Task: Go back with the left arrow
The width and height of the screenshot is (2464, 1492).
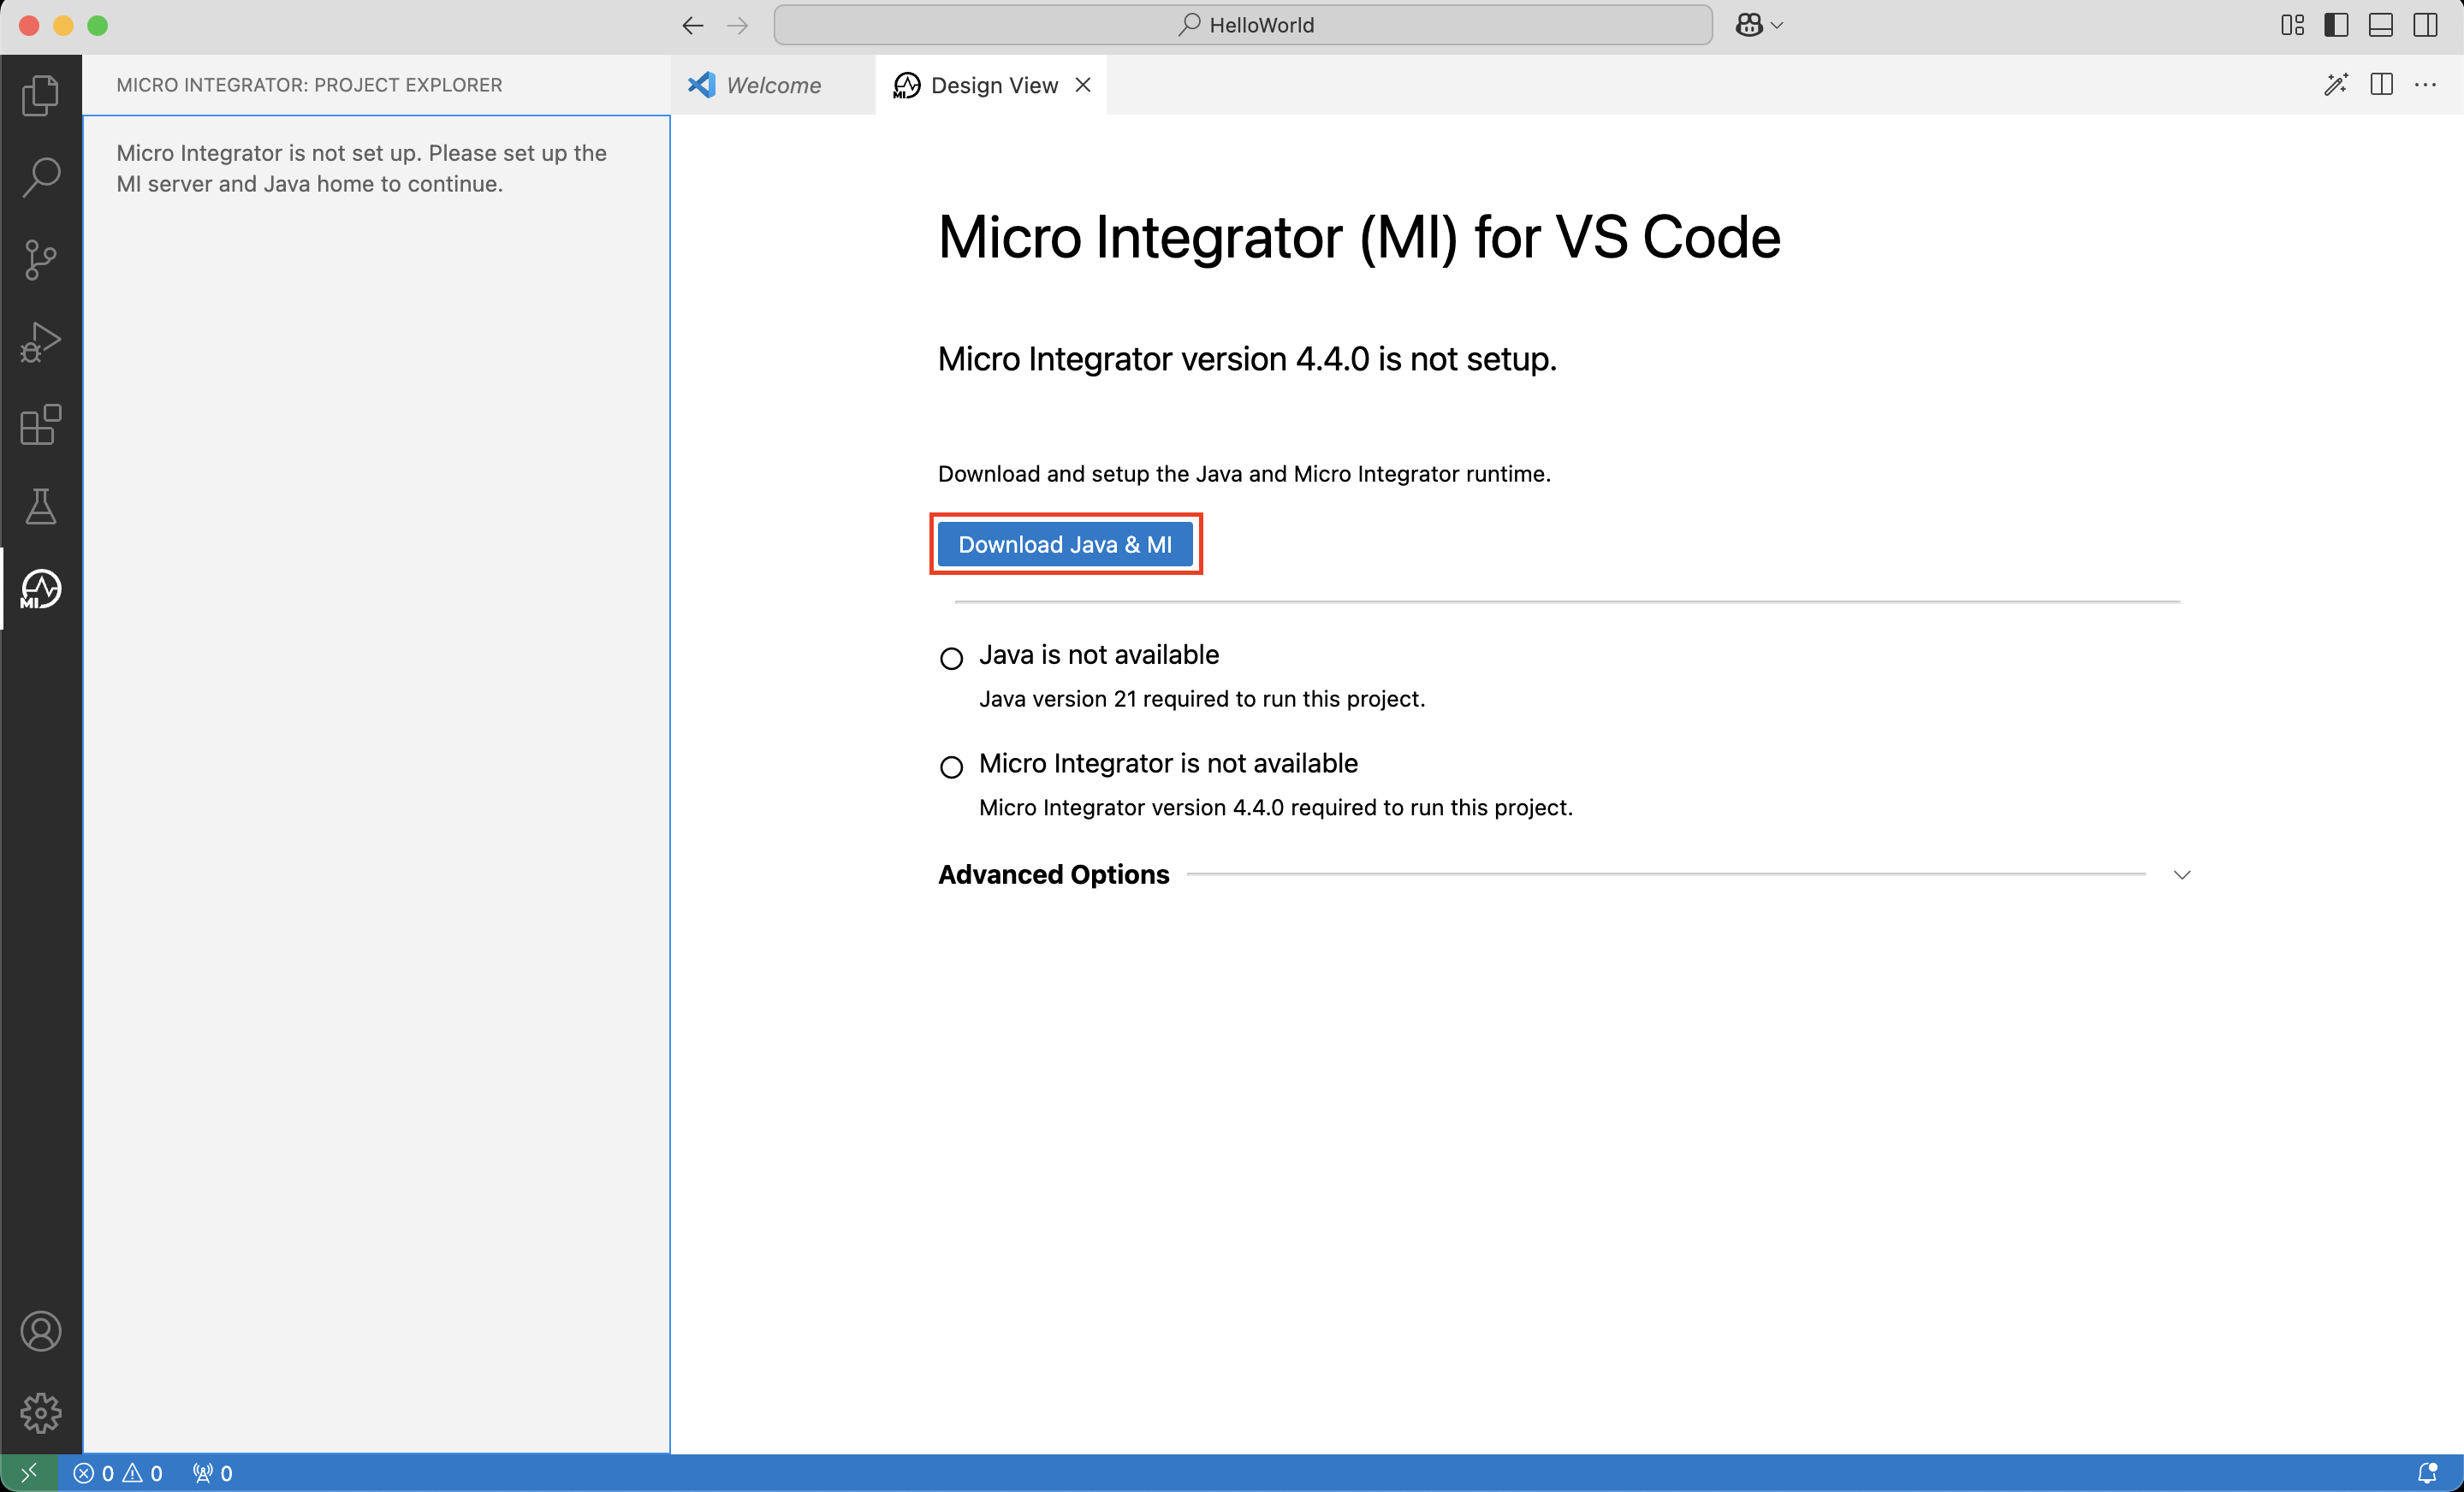Action: (692, 25)
